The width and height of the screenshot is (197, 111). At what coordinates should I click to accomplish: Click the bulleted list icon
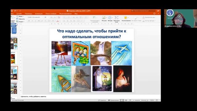(65, 17)
